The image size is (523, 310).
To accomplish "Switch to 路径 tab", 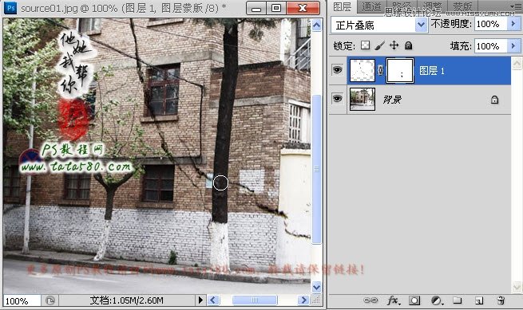I will point(402,6).
